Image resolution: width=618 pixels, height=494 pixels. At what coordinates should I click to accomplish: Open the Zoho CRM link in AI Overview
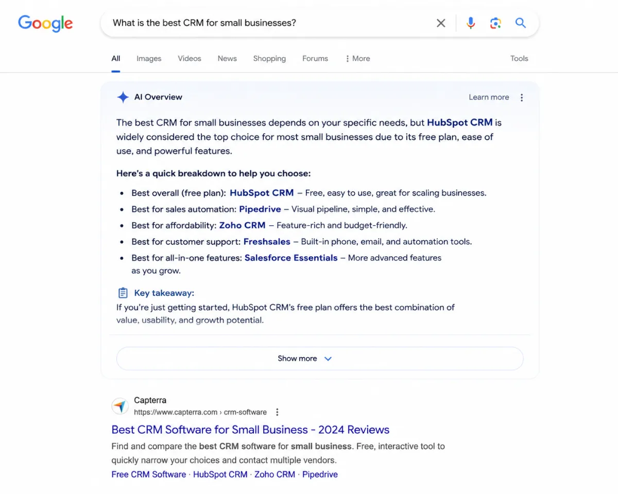(x=242, y=225)
